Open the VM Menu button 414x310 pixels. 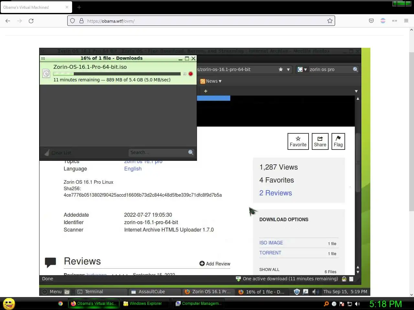point(52,292)
